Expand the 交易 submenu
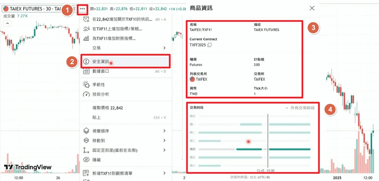379x181 pixels. tap(126, 48)
